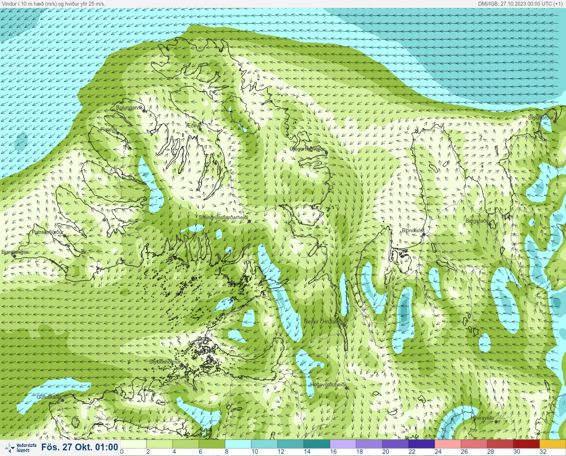566x456 pixels.
Task: Click the Blönduós station label
Action: click(413, 231)
